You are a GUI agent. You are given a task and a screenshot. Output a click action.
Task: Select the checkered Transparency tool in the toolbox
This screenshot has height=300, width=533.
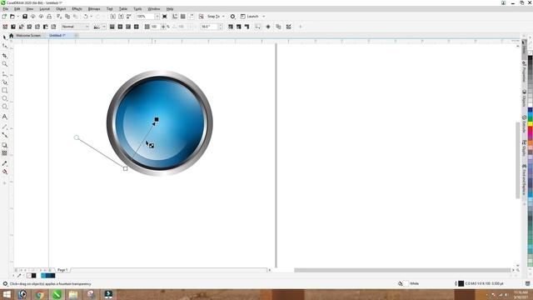4,153
